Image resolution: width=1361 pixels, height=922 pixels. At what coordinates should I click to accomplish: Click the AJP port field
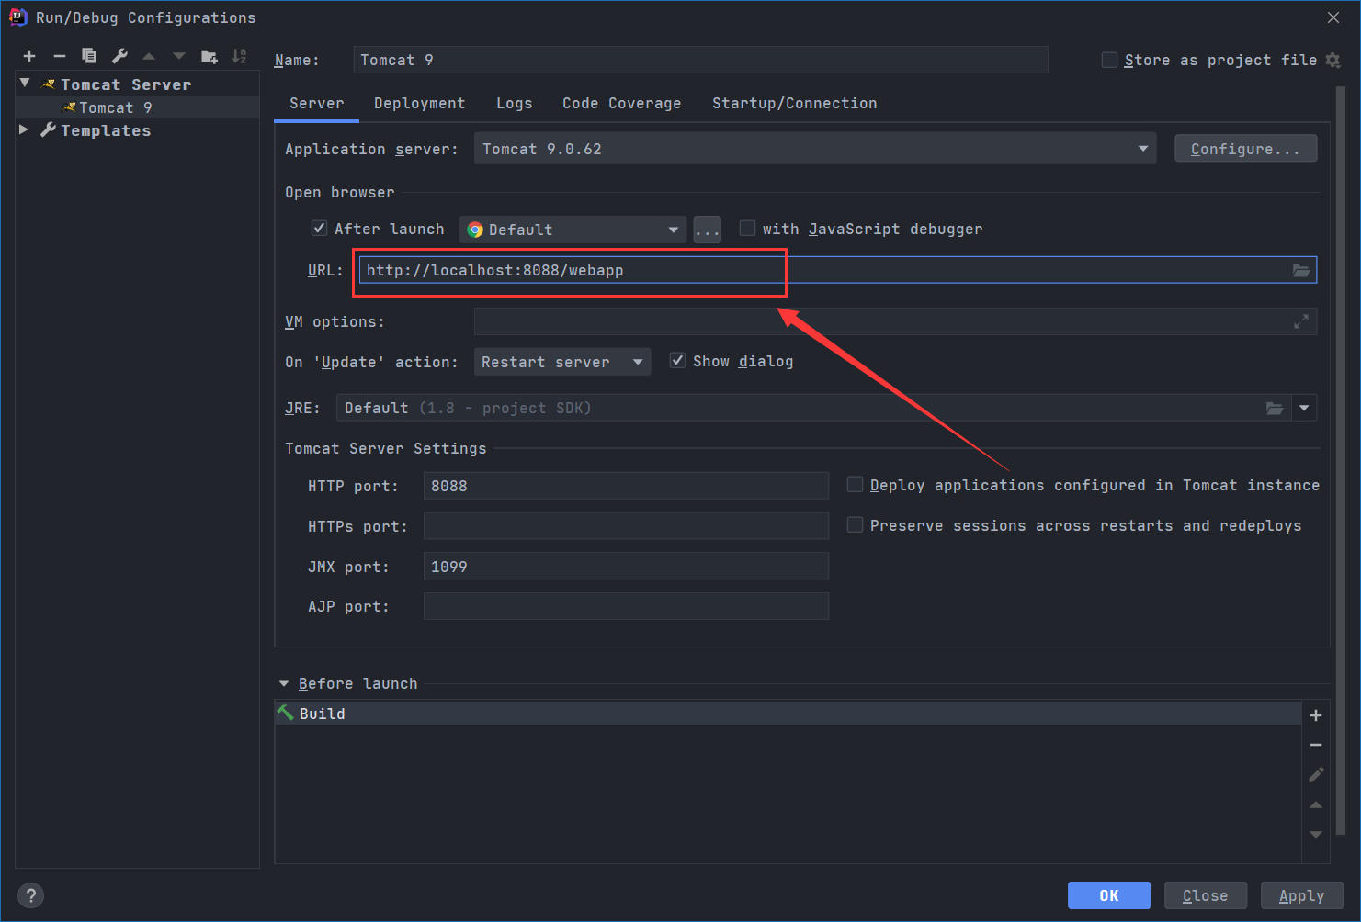click(x=626, y=606)
